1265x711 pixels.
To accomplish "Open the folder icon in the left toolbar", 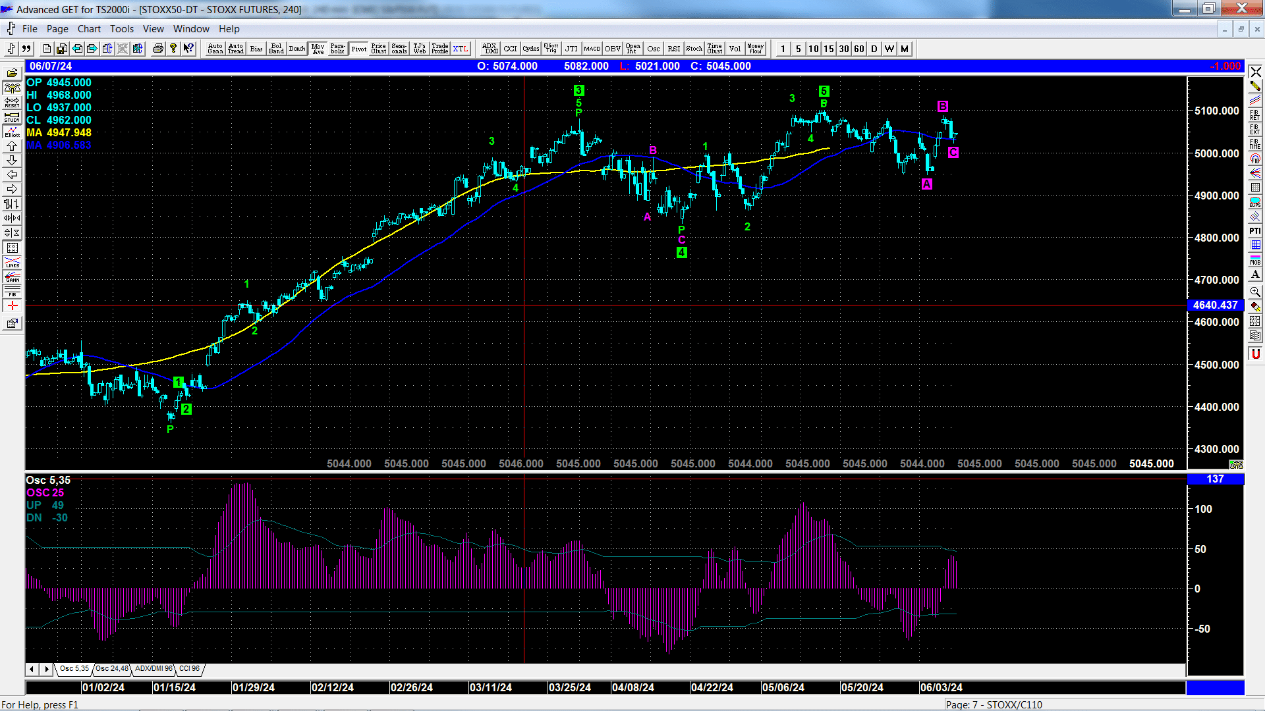I will [12, 74].
